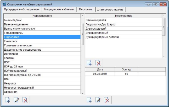169x107 pixels.
Task: Add new entry under the Мероприятие list
Action: pyautogui.click(x=89, y=63)
